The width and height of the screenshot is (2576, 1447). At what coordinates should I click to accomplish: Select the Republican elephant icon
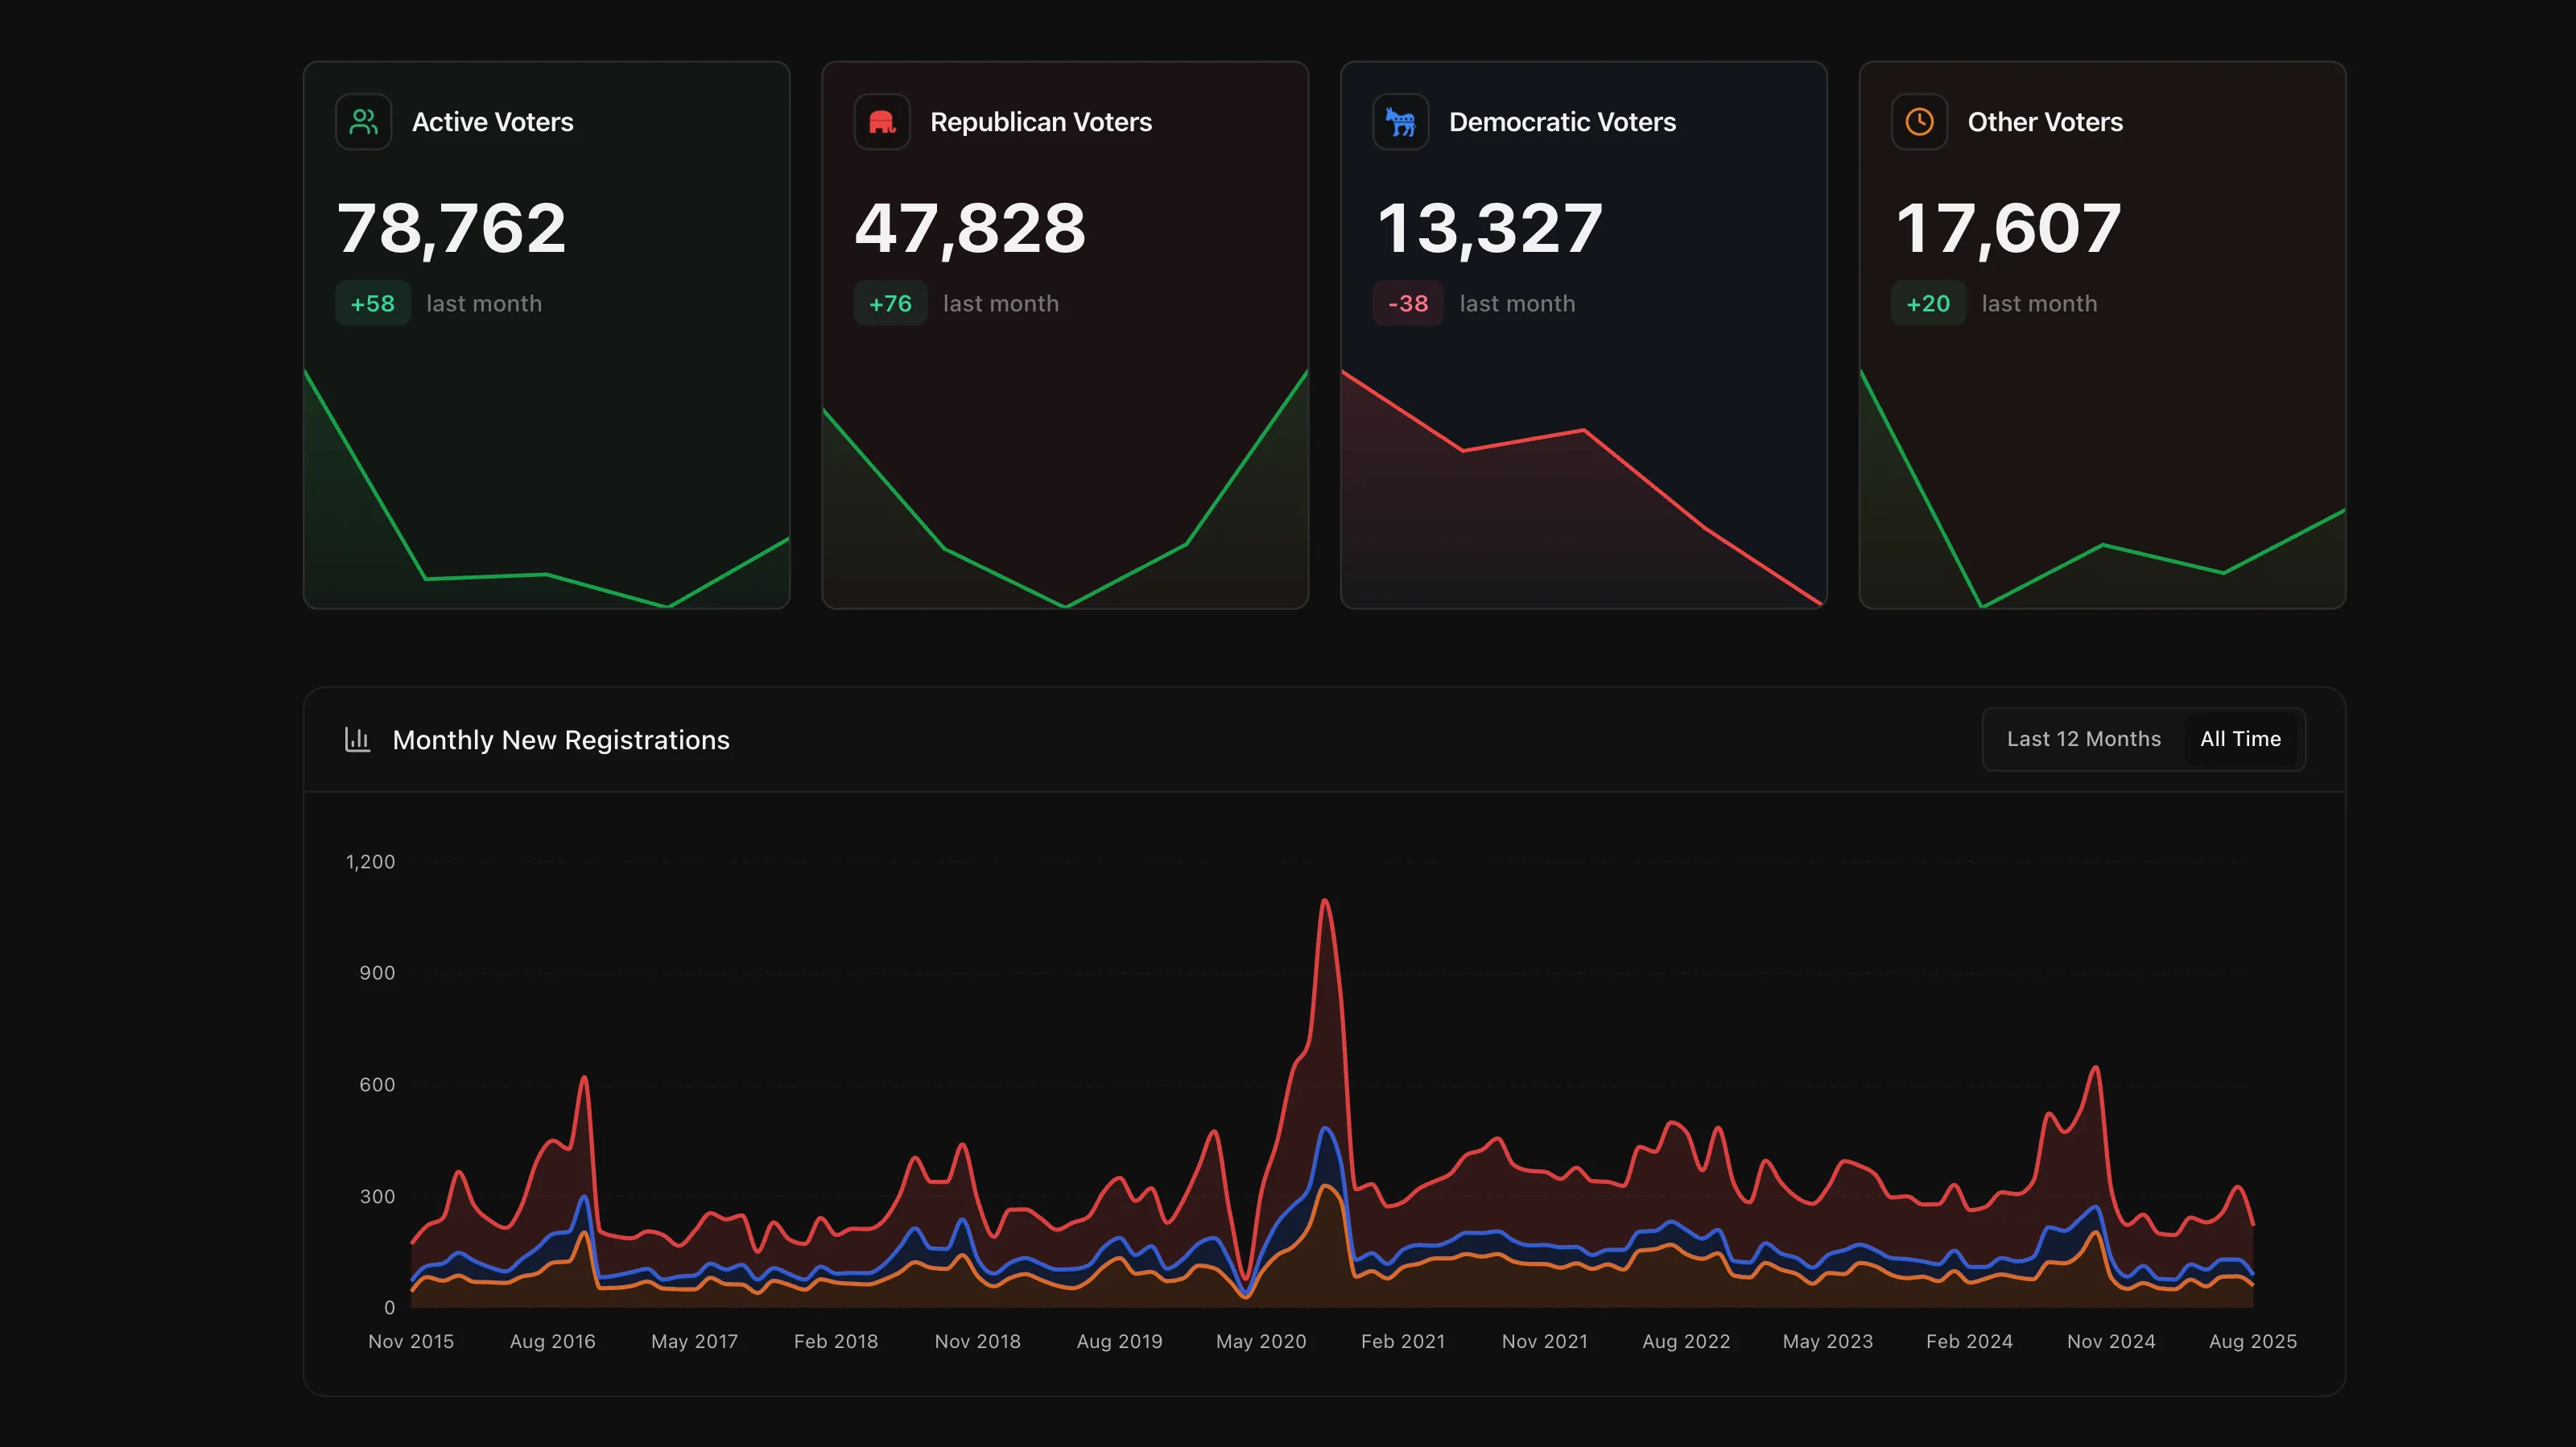(882, 121)
